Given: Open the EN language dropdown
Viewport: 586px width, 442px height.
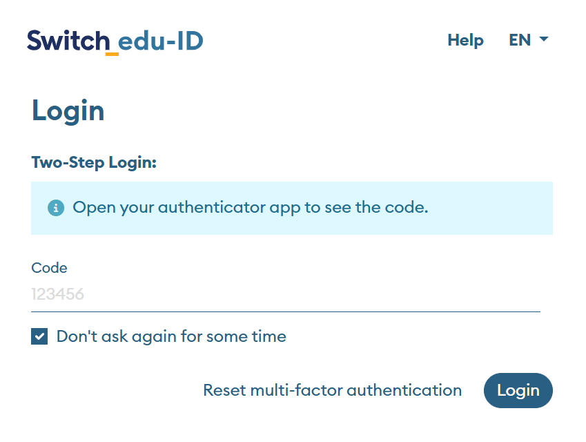Looking at the screenshot, I should [528, 40].
